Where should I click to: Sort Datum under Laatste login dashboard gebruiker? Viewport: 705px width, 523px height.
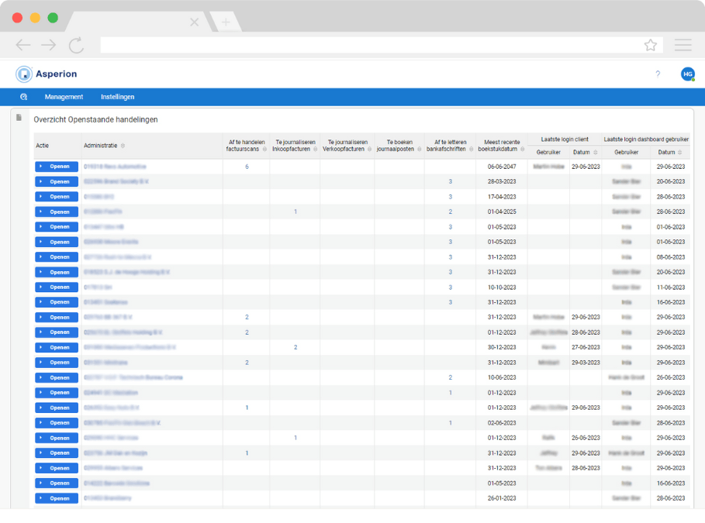(680, 153)
